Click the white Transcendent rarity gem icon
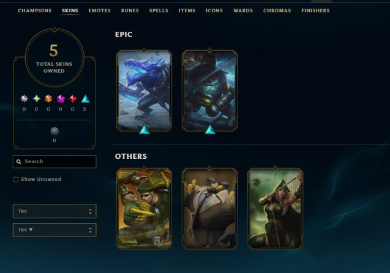Viewport: 390px width, 273px height. click(x=24, y=98)
